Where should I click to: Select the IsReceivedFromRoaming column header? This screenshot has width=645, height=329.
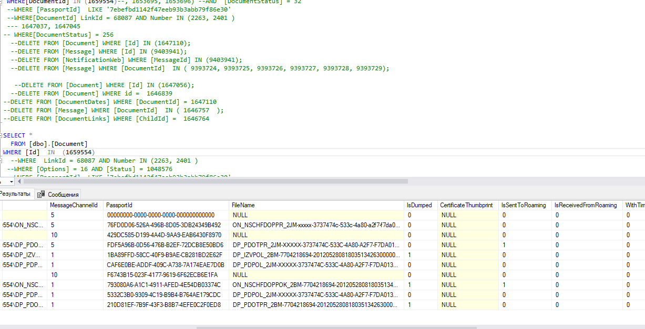click(588, 205)
